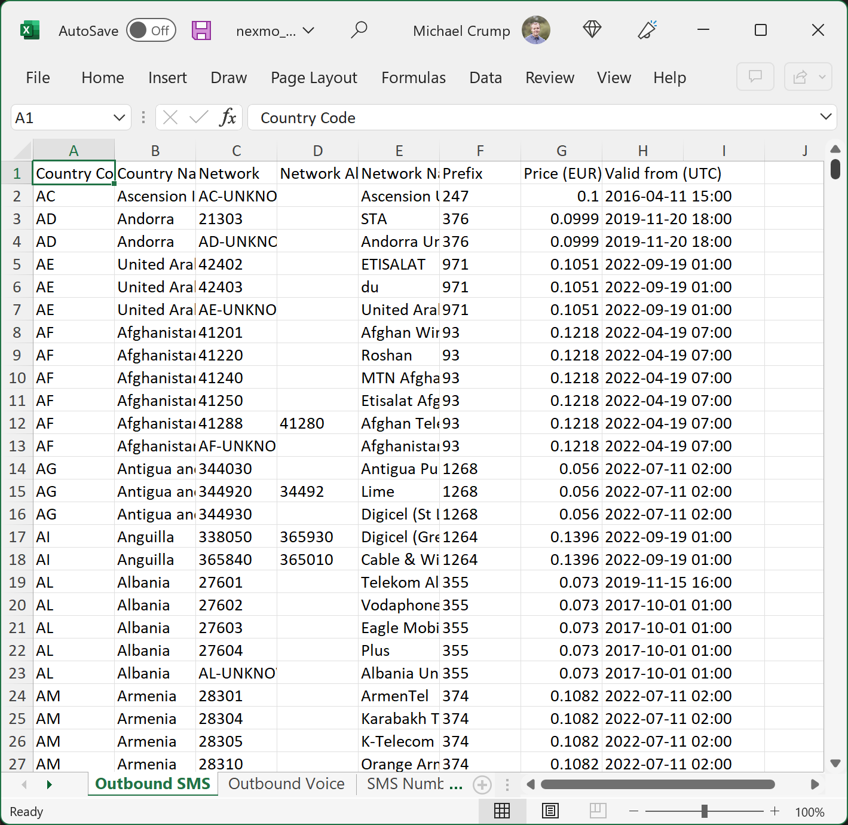Switch to SMS Numbers sheet tab
Screen dimensions: 848x825
coord(405,784)
